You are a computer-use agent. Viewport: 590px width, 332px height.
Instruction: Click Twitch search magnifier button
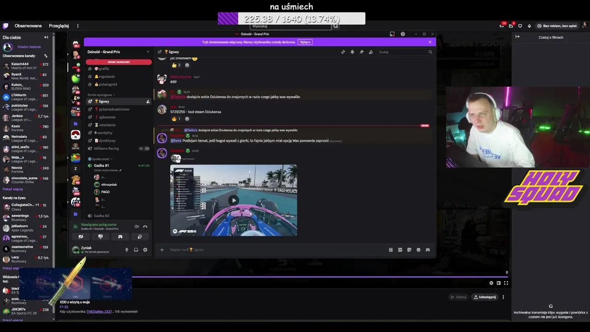[336, 26]
